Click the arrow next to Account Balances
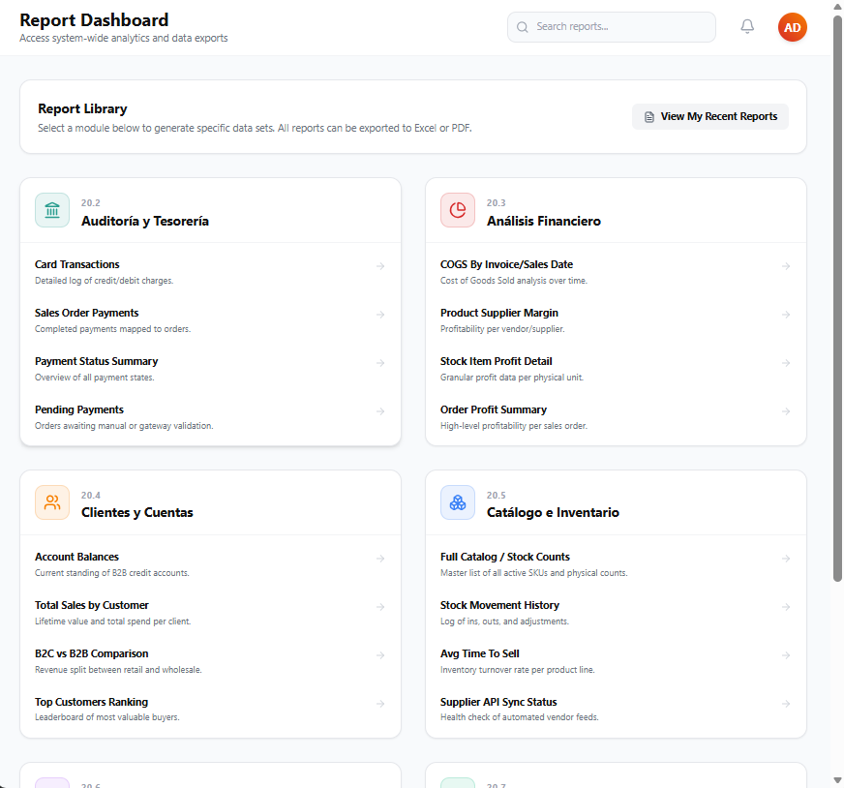The image size is (844, 788). point(380,559)
